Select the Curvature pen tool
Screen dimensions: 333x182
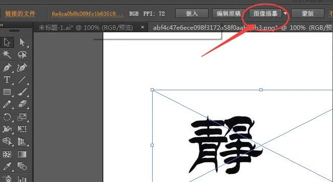22,68
